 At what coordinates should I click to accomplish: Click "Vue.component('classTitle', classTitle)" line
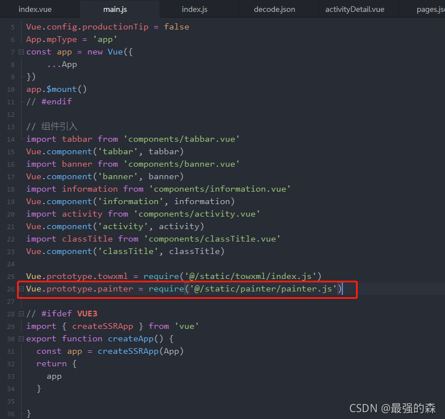[x=125, y=252]
